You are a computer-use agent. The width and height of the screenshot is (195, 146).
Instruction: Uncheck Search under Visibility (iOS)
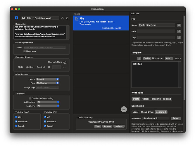45,126
